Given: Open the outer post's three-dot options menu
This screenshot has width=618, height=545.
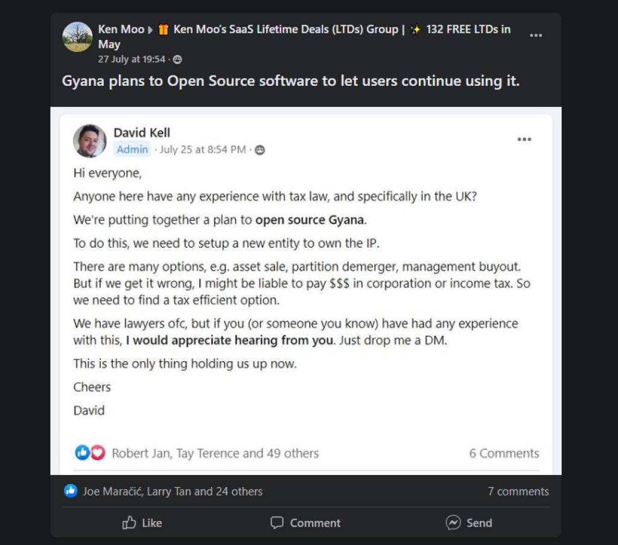Looking at the screenshot, I should click(x=536, y=36).
